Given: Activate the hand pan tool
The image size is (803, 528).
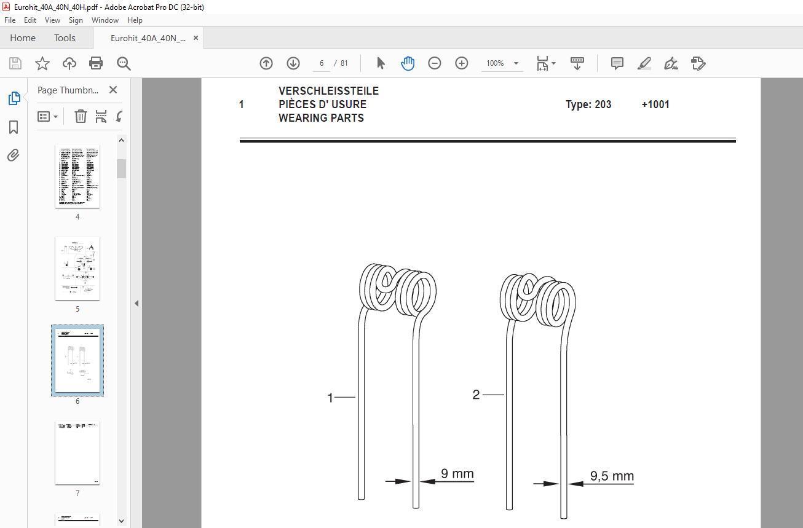Looking at the screenshot, I should pyautogui.click(x=408, y=63).
